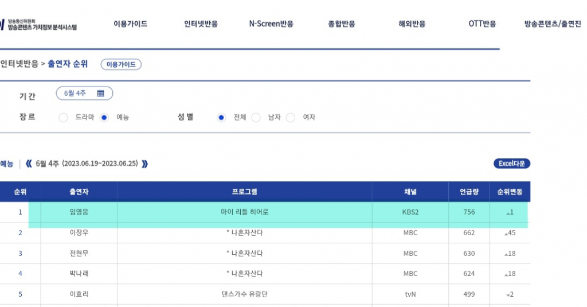The height and width of the screenshot is (307, 587).
Task: Open 인터넷반응 menu in top navigation
Action: click(x=201, y=24)
